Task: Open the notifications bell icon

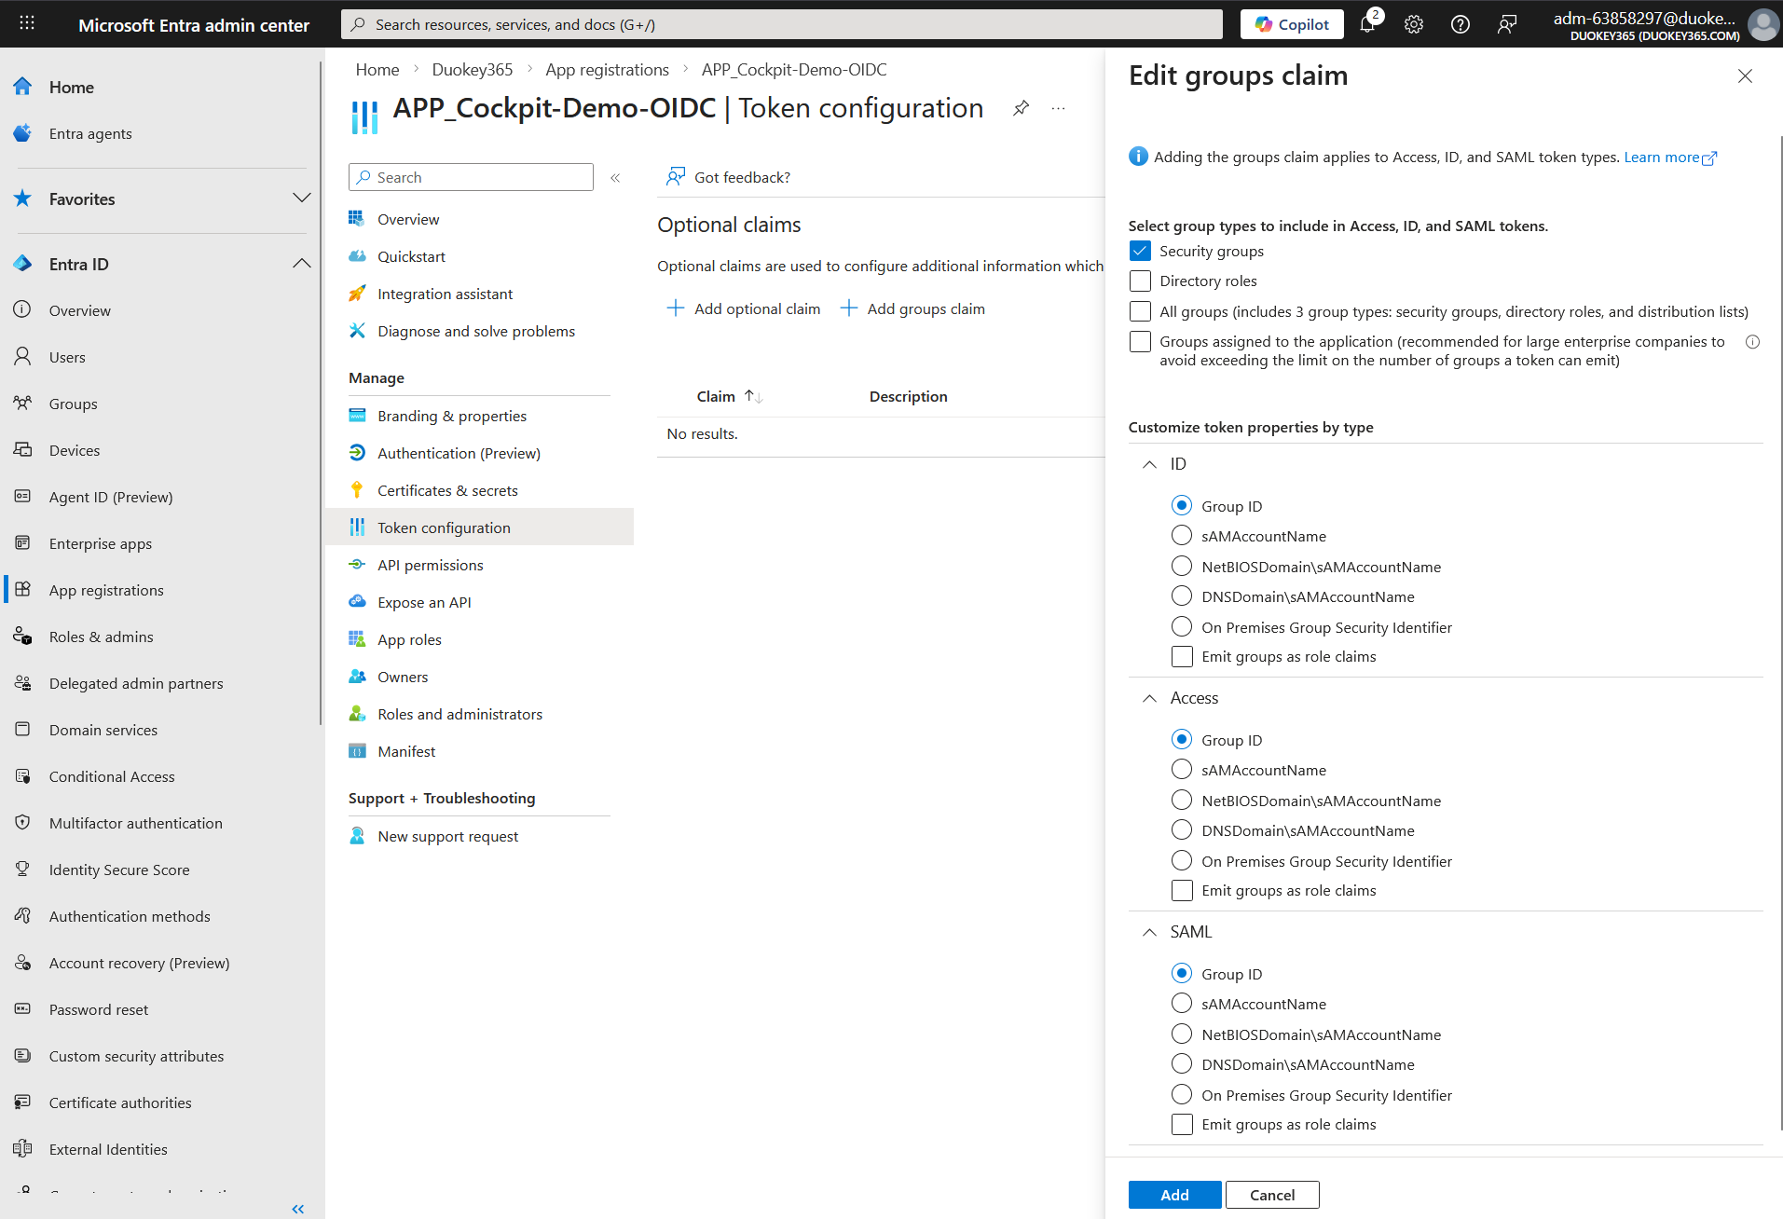Action: tap(1367, 24)
